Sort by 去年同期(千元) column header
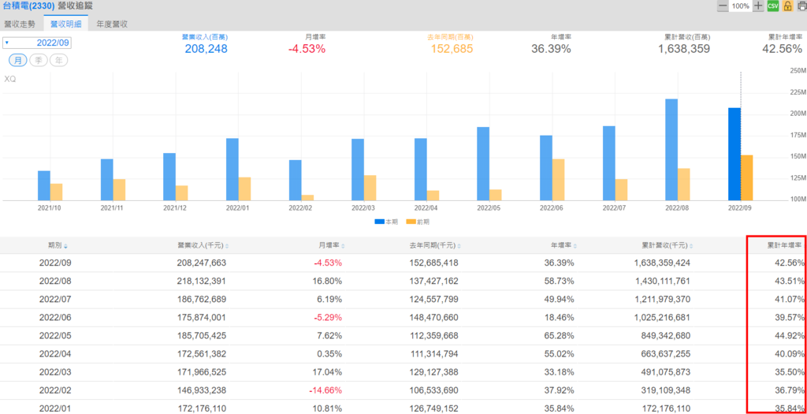This screenshot has width=807, height=414. click(x=435, y=246)
